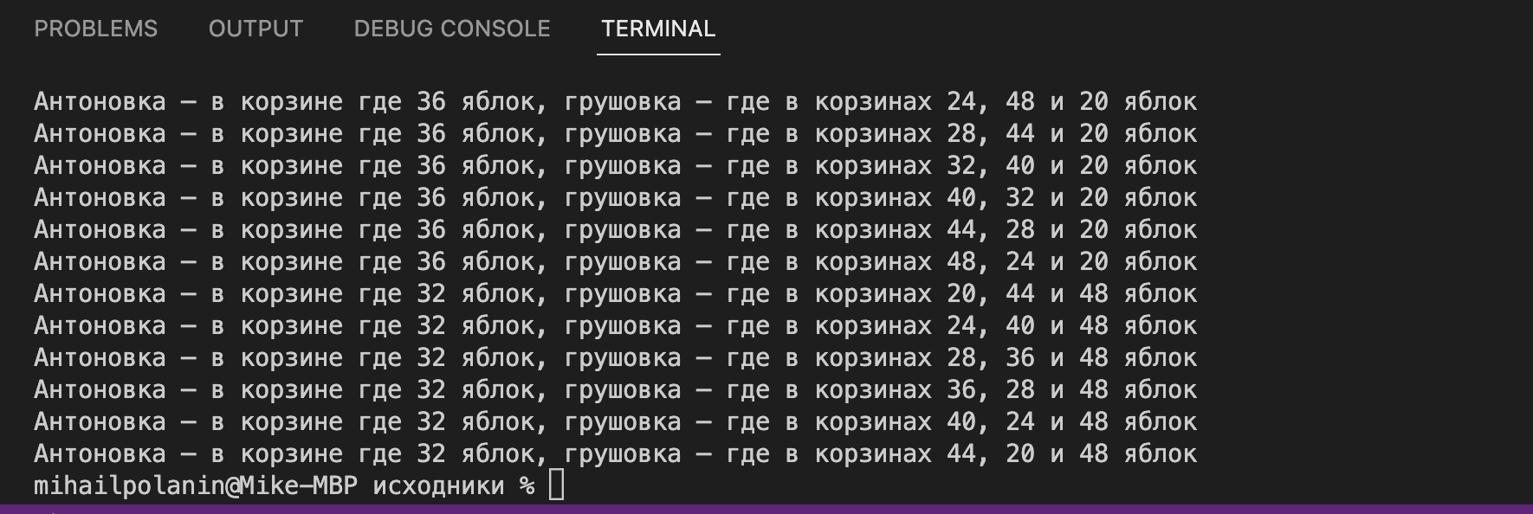Select the active TERMINAL tab
This screenshot has width=1533, height=514.
click(657, 29)
